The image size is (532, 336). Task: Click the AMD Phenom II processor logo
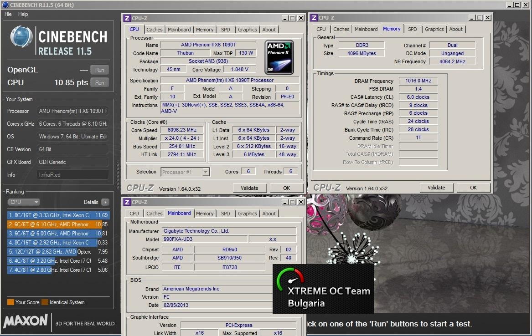pyautogui.click(x=279, y=57)
